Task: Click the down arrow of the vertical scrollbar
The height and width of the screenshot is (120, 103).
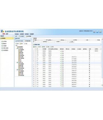Action: tap(102, 85)
